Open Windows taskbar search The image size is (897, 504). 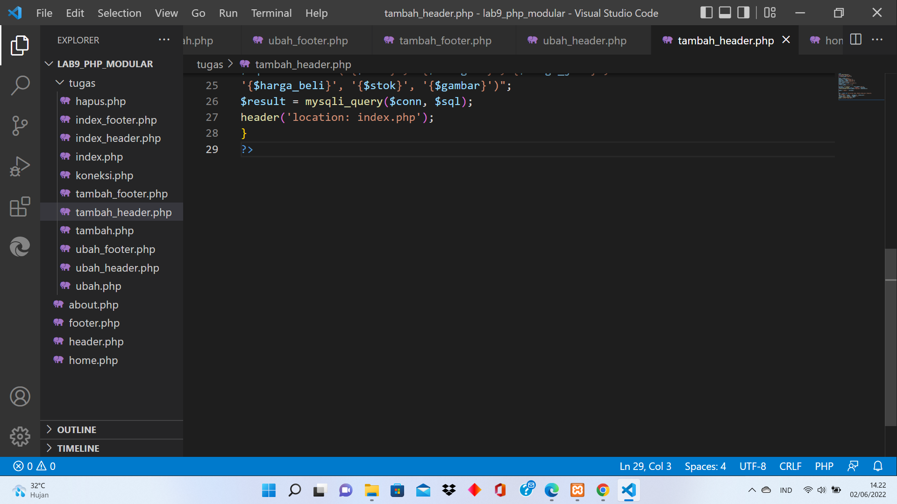294,490
